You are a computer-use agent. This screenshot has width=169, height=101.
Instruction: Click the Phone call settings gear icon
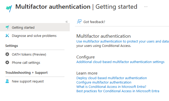[x=7, y=63]
